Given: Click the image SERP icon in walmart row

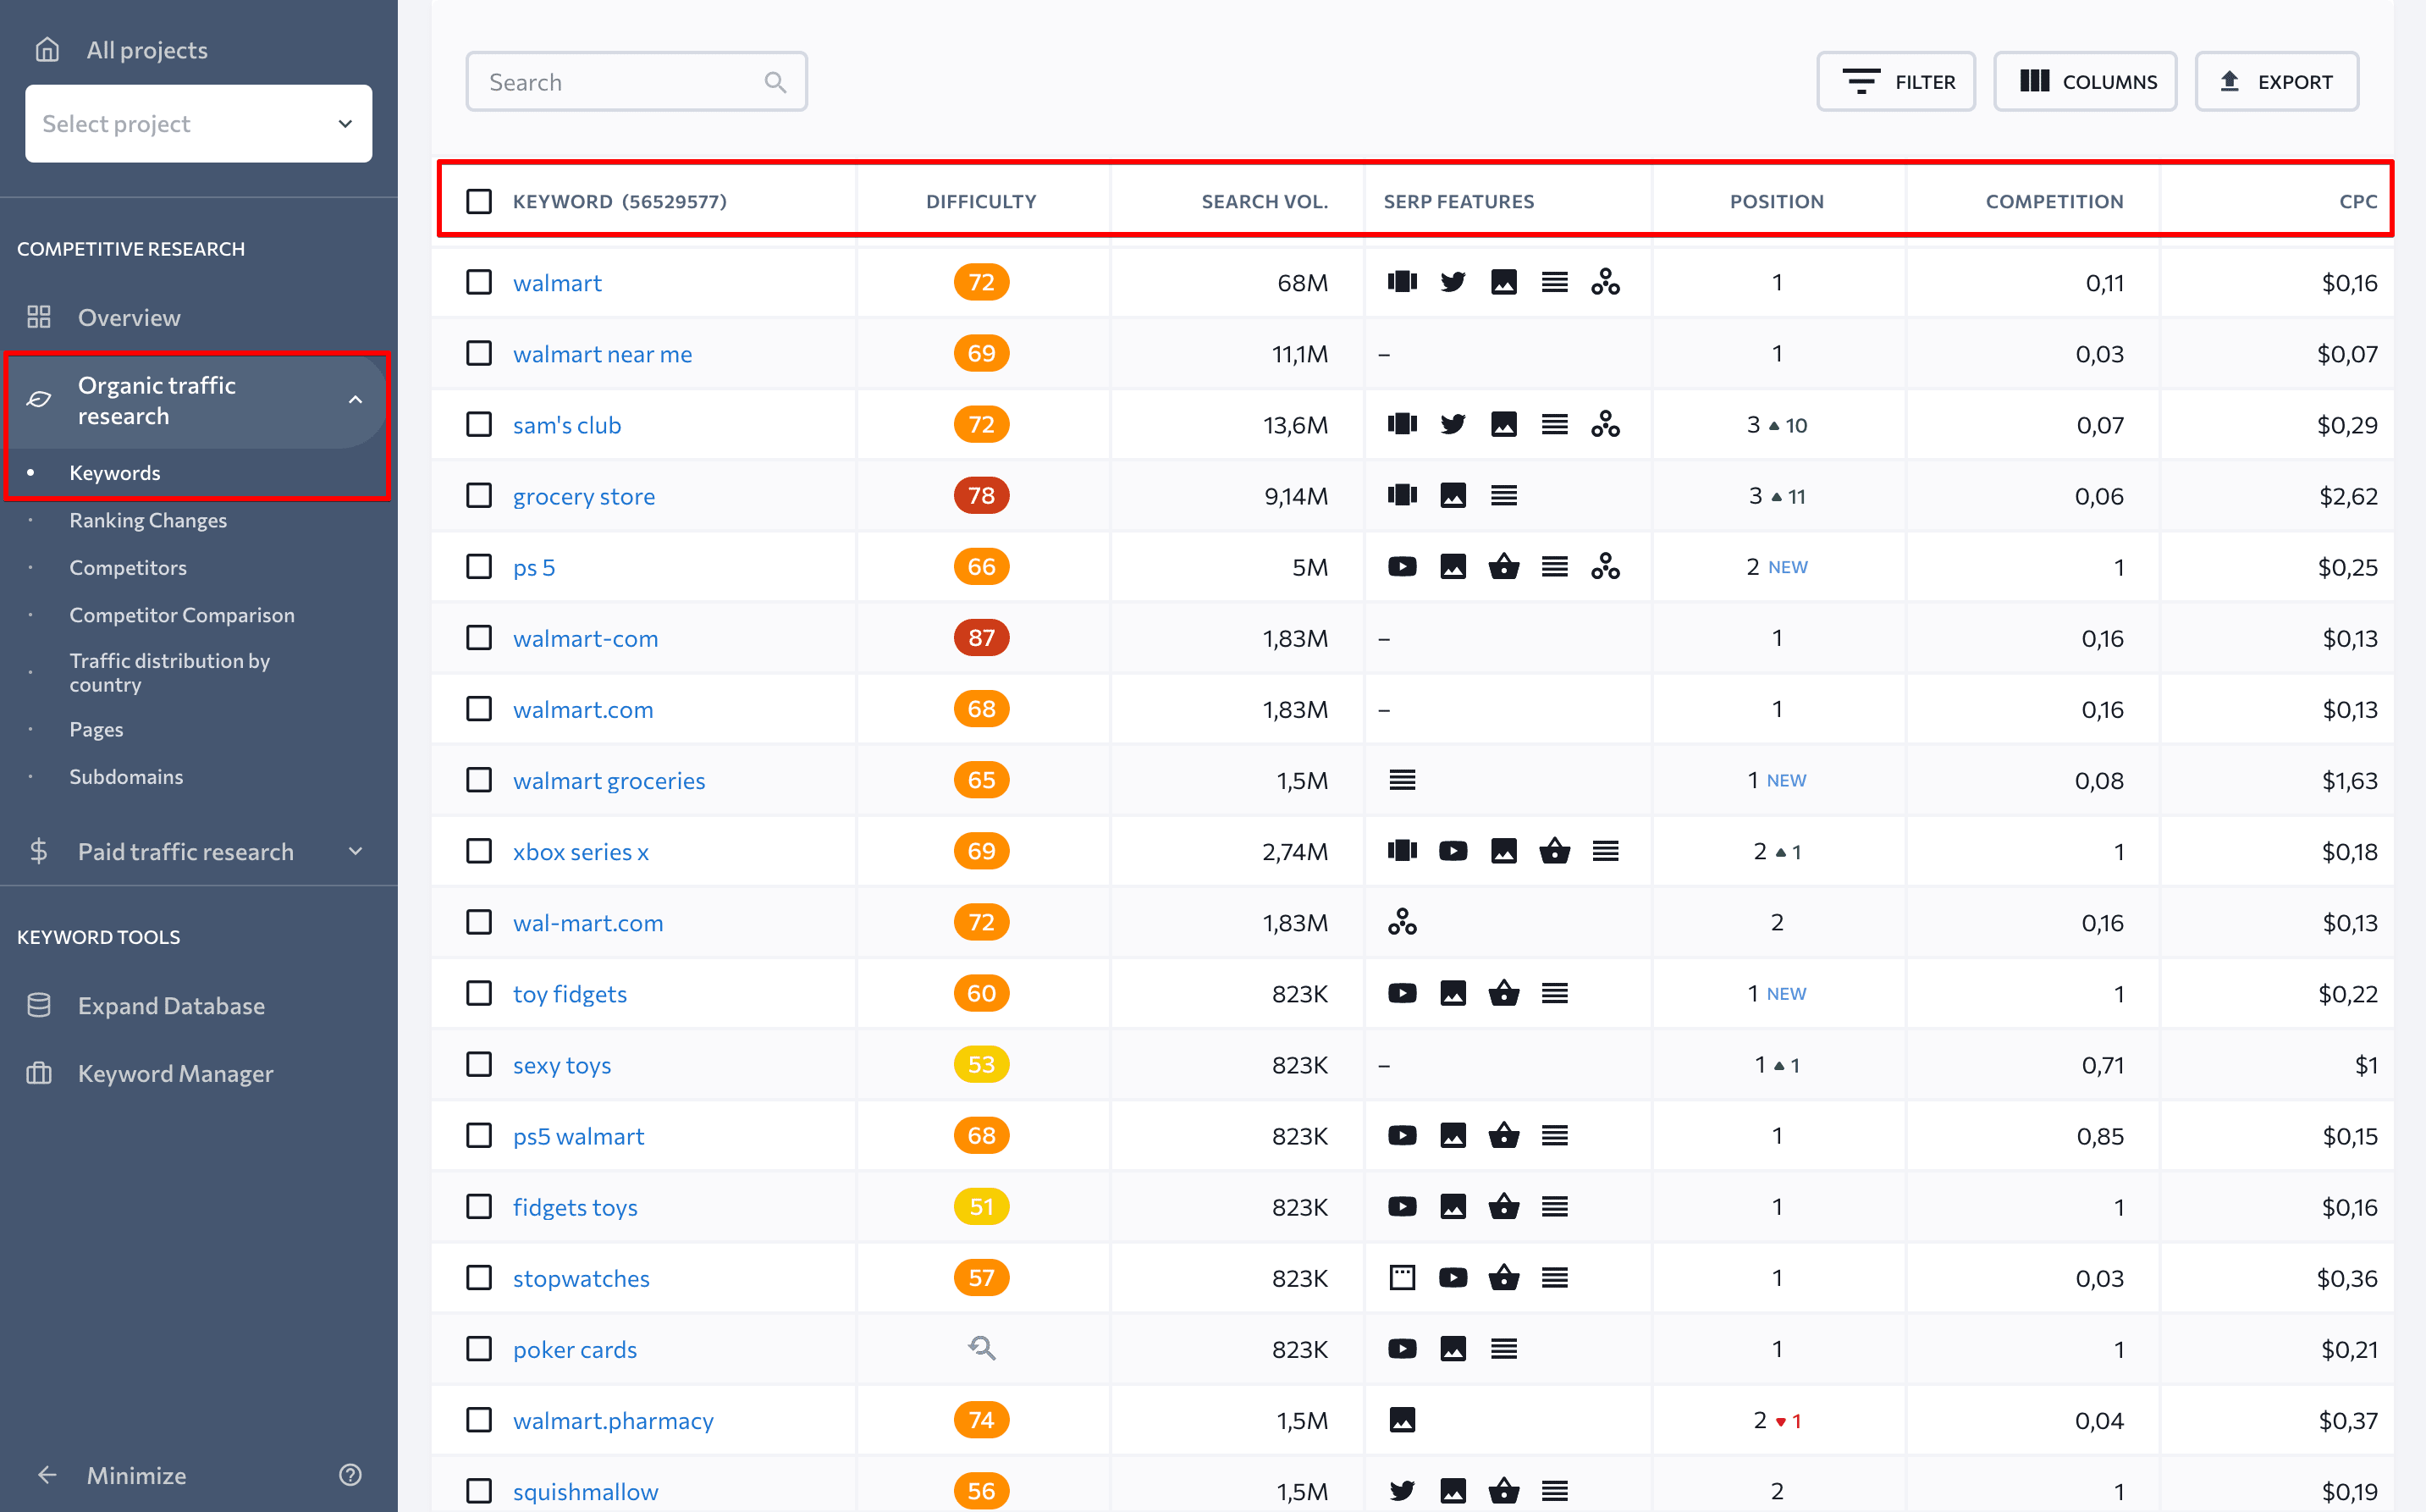Looking at the screenshot, I should point(1503,282).
